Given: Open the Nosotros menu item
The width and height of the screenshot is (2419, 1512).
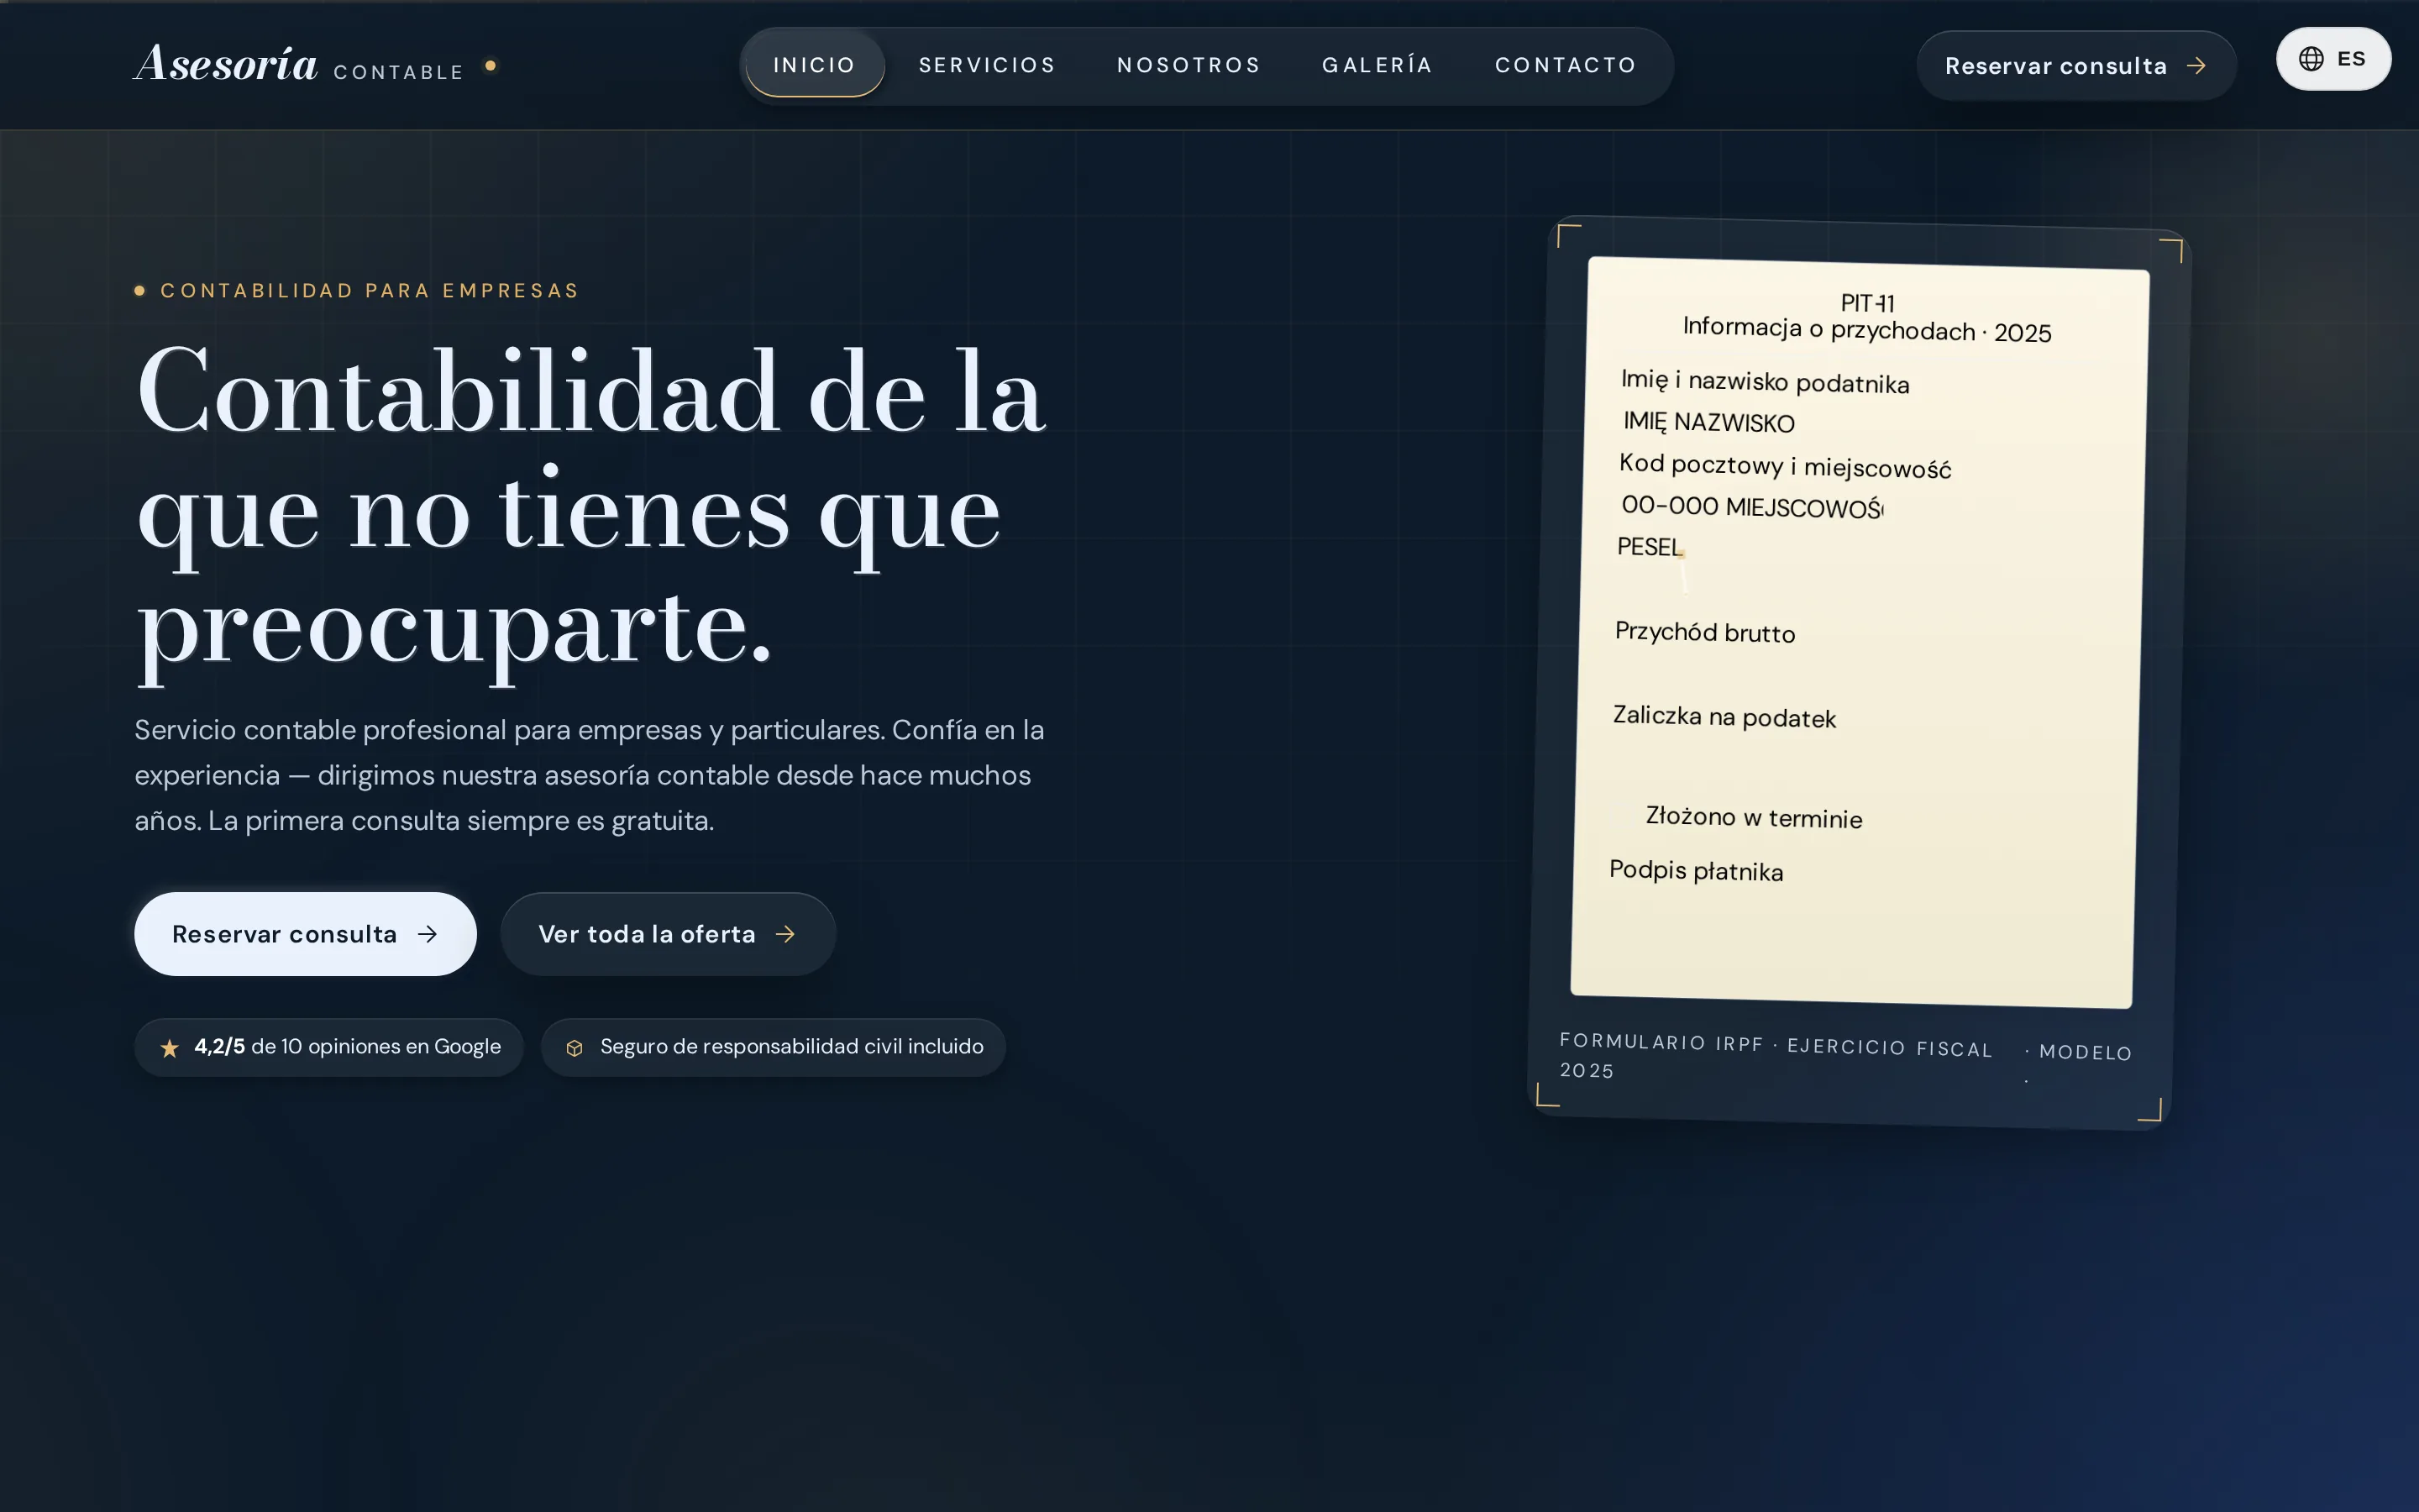Looking at the screenshot, I should tap(1189, 65).
